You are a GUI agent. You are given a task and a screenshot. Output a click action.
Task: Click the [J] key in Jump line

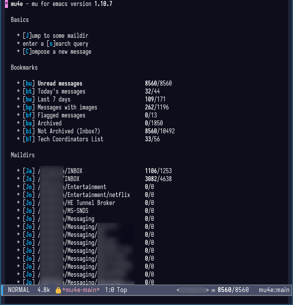(x=27, y=36)
